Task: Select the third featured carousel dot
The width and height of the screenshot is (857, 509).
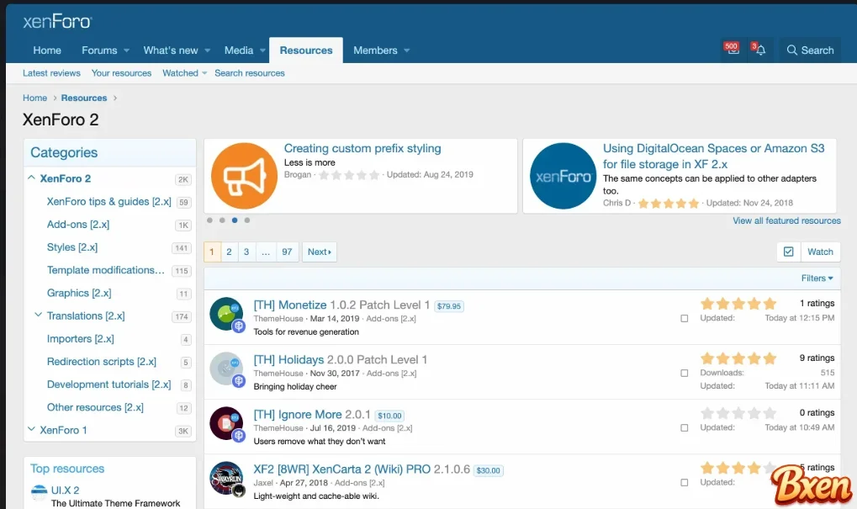Action: 235,220
